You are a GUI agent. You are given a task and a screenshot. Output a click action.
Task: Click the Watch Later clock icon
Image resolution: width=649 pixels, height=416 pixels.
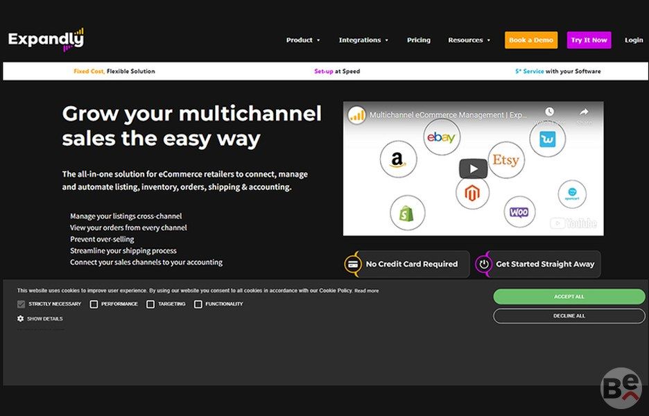pos(549,112)
